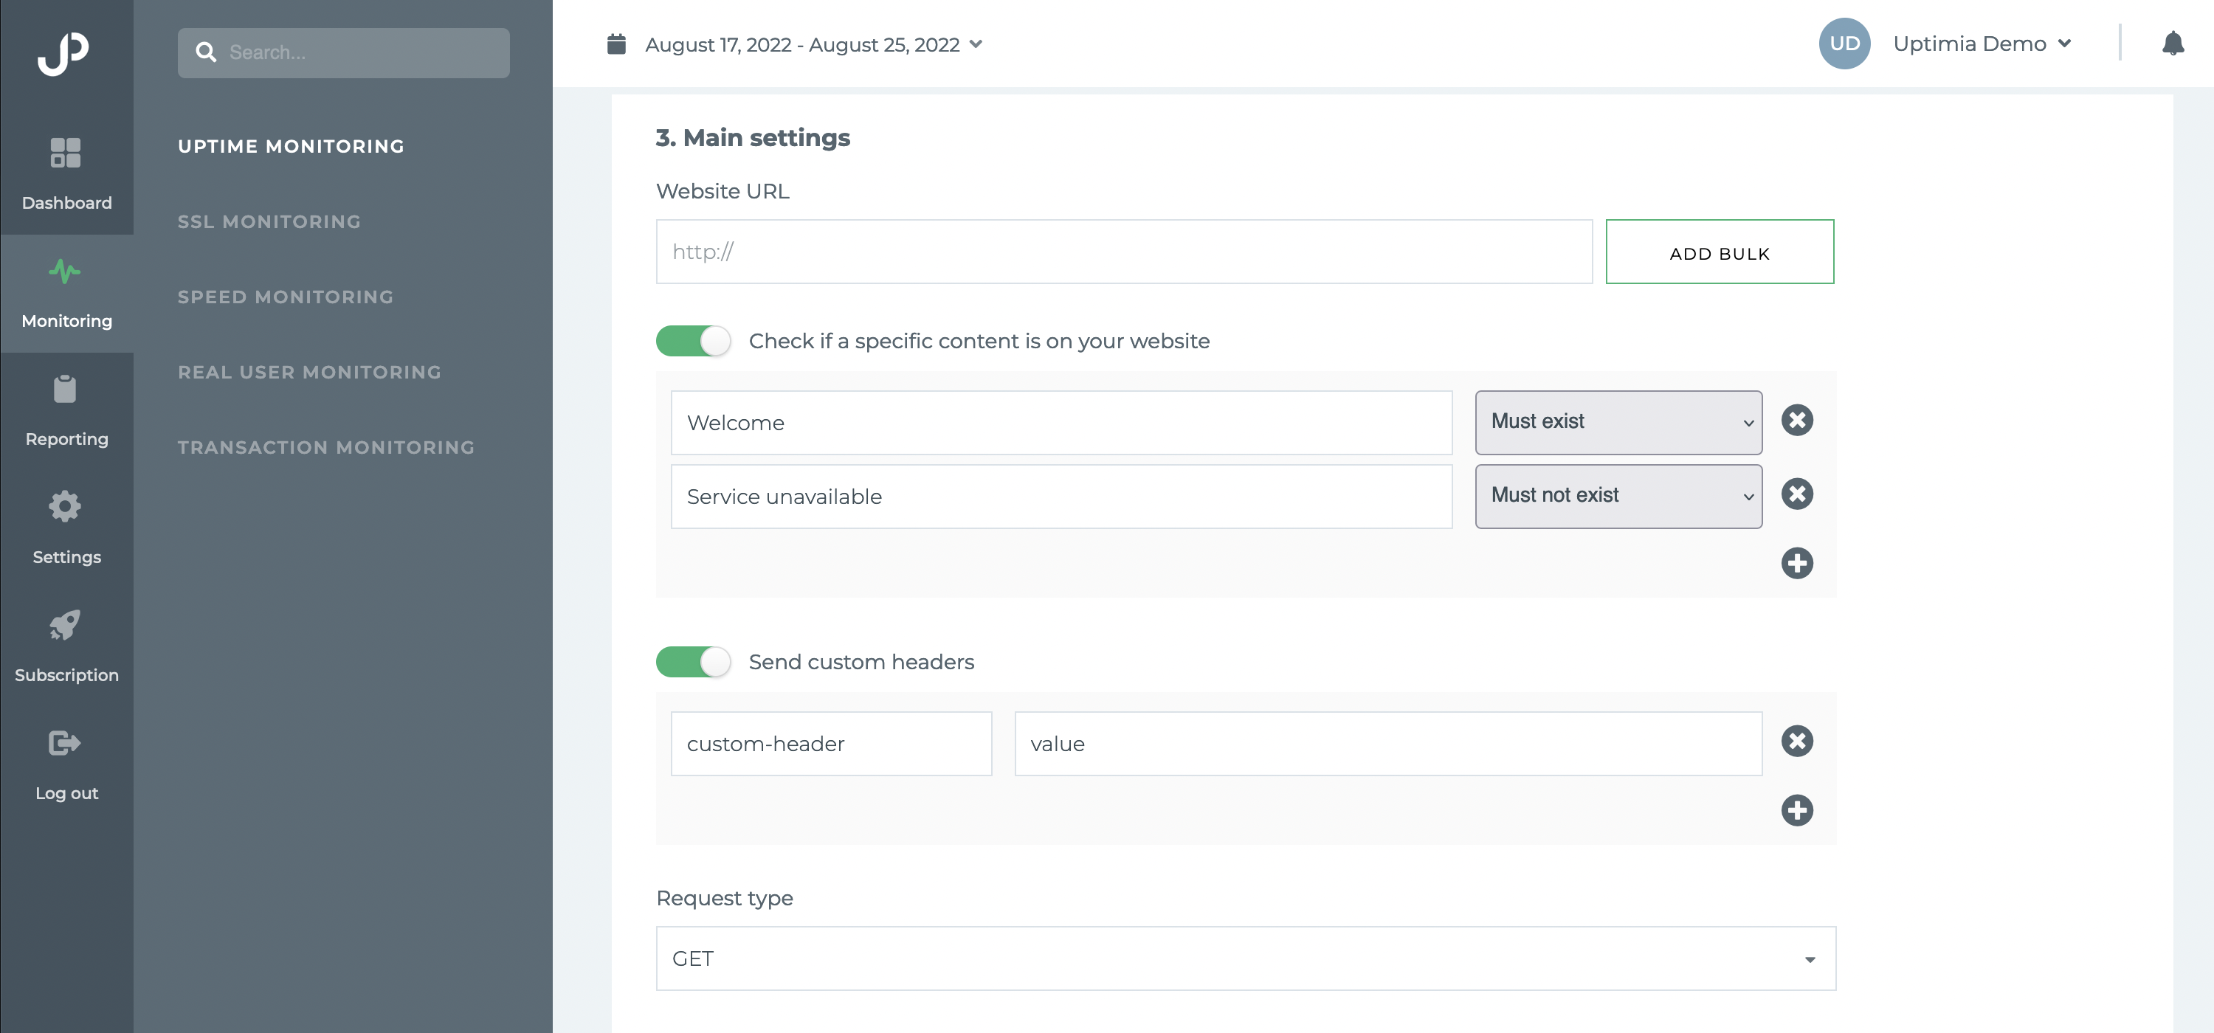Open Speed Monitoring menu item
Screen dimensions: 2214x1033
click(286, 297)
